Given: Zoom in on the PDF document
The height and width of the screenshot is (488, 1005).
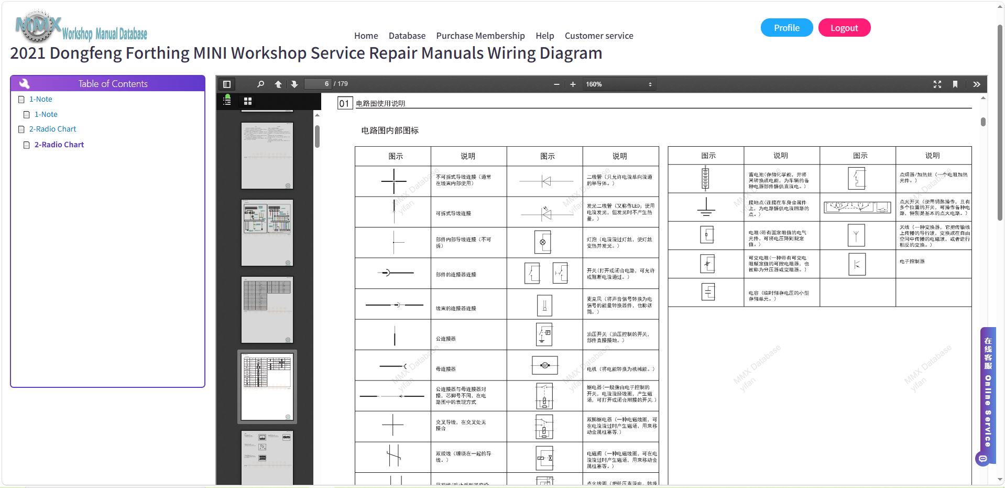Looking at the screenshot, I should (573, 84).
